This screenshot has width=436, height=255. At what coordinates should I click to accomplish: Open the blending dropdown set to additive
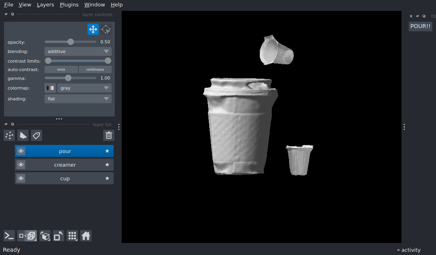coord(78,51)
